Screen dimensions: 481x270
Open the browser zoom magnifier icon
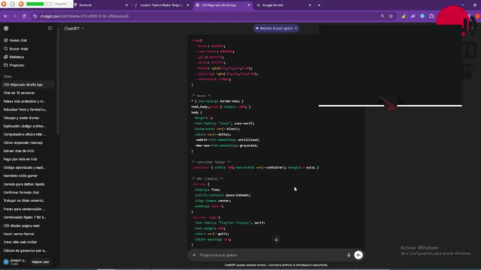click(x=383, y=16)
